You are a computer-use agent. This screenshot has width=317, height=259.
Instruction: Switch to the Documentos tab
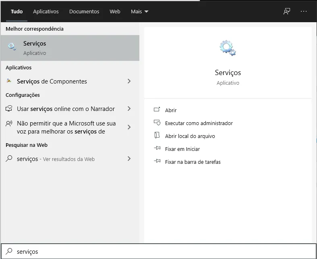point(84,11)
